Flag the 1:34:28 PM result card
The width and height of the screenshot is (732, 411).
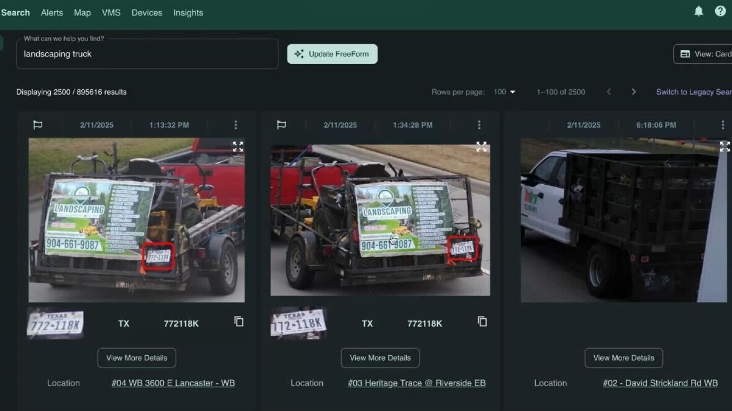point(281,125)
